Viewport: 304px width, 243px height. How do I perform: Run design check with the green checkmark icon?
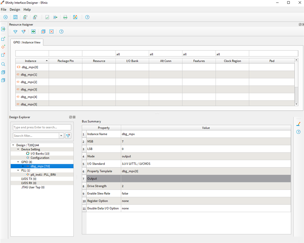click(x=47, y=17)
